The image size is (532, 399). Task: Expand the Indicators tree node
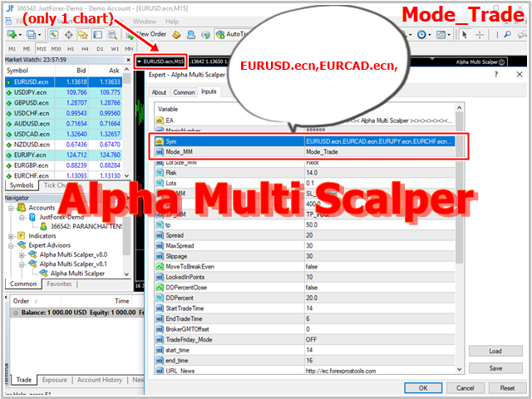11,236
